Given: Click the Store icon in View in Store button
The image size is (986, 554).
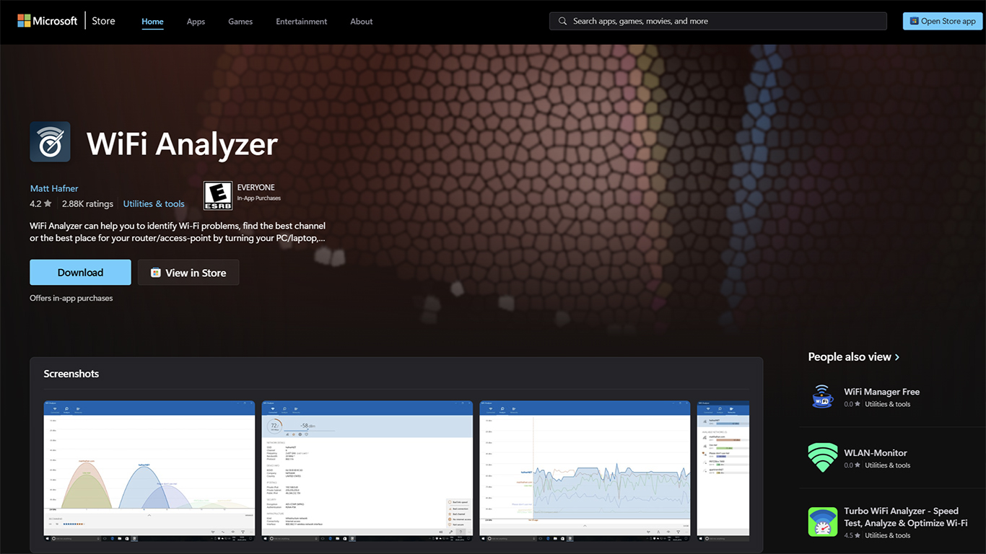Looking at the screenshot, I should (x=155, y=273).
